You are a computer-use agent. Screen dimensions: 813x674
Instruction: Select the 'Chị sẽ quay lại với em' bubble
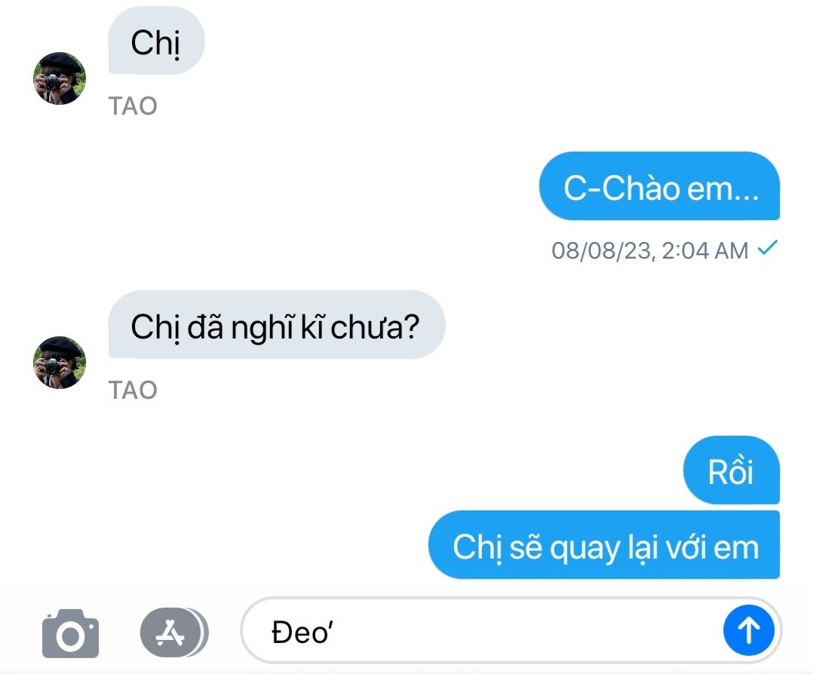tap(604, 545)
